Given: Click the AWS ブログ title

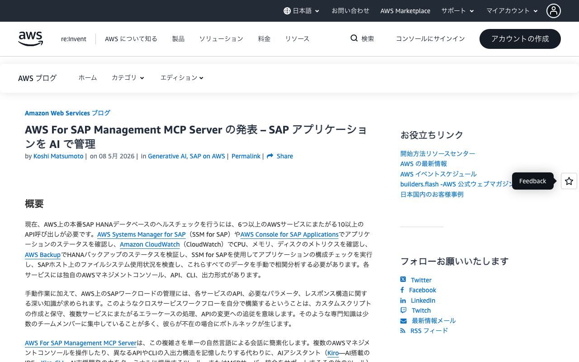Looking at the screenshot, I should 37,78.
